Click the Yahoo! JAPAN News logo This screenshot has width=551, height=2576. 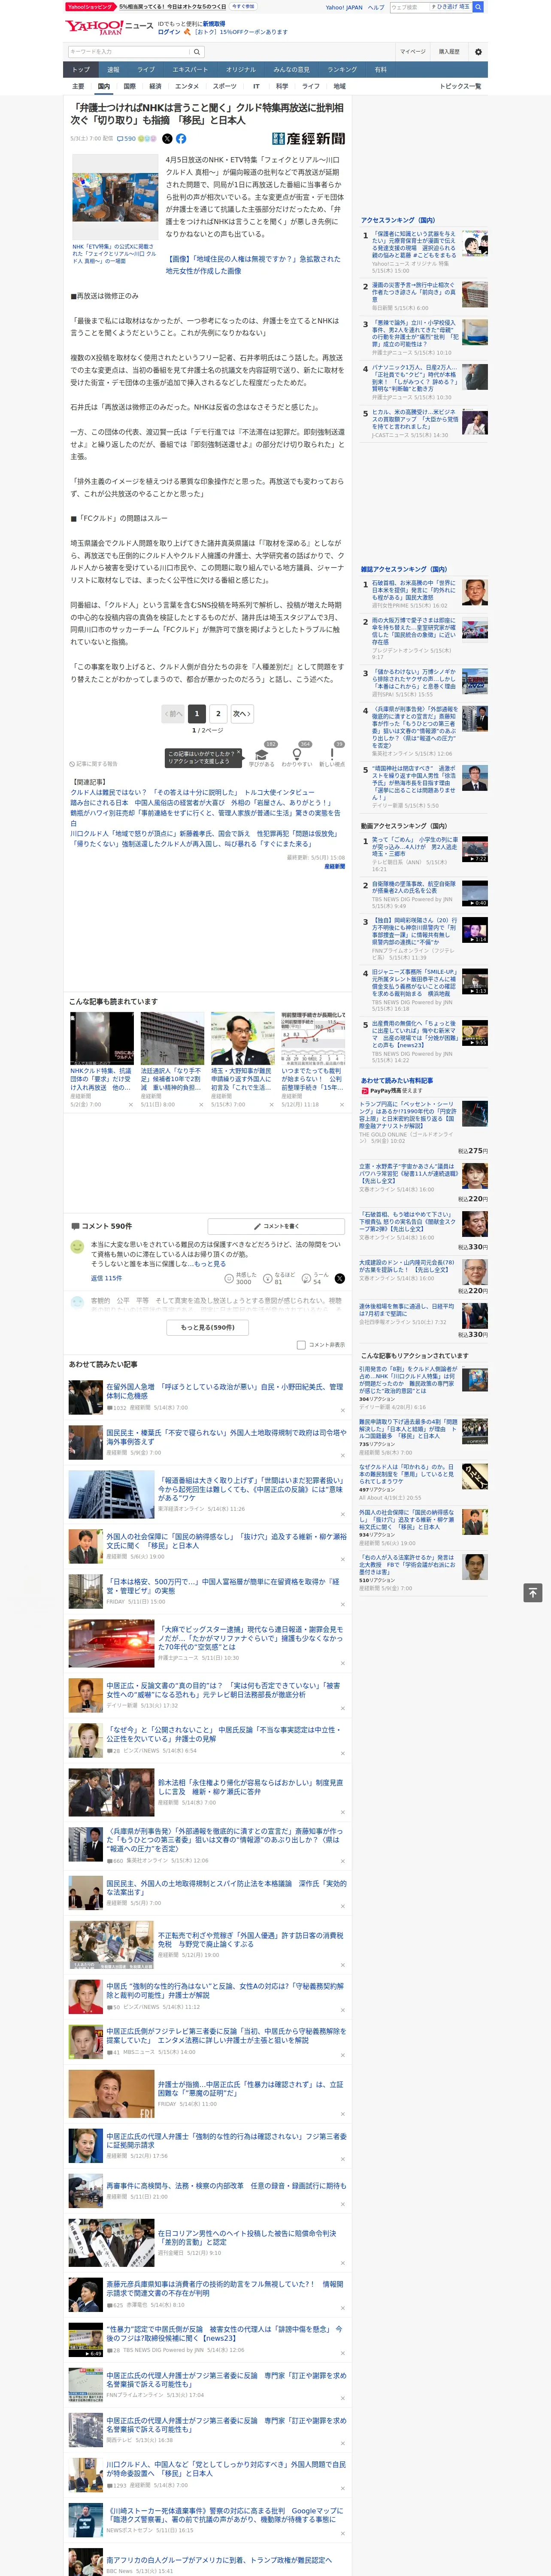(109, 27)
